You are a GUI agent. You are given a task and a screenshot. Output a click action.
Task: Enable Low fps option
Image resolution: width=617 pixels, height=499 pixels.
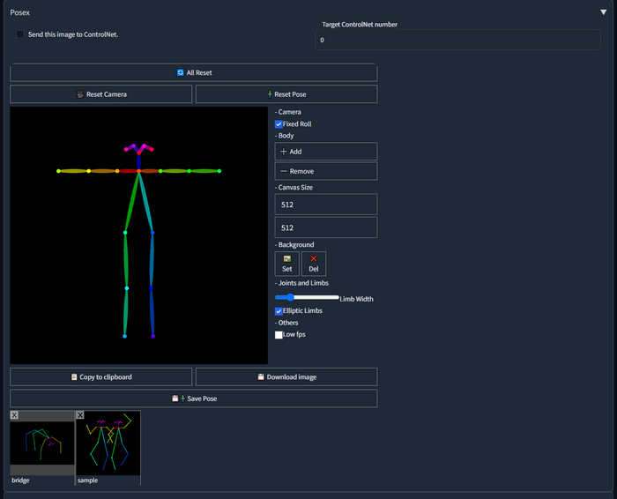tap(279, 335)
